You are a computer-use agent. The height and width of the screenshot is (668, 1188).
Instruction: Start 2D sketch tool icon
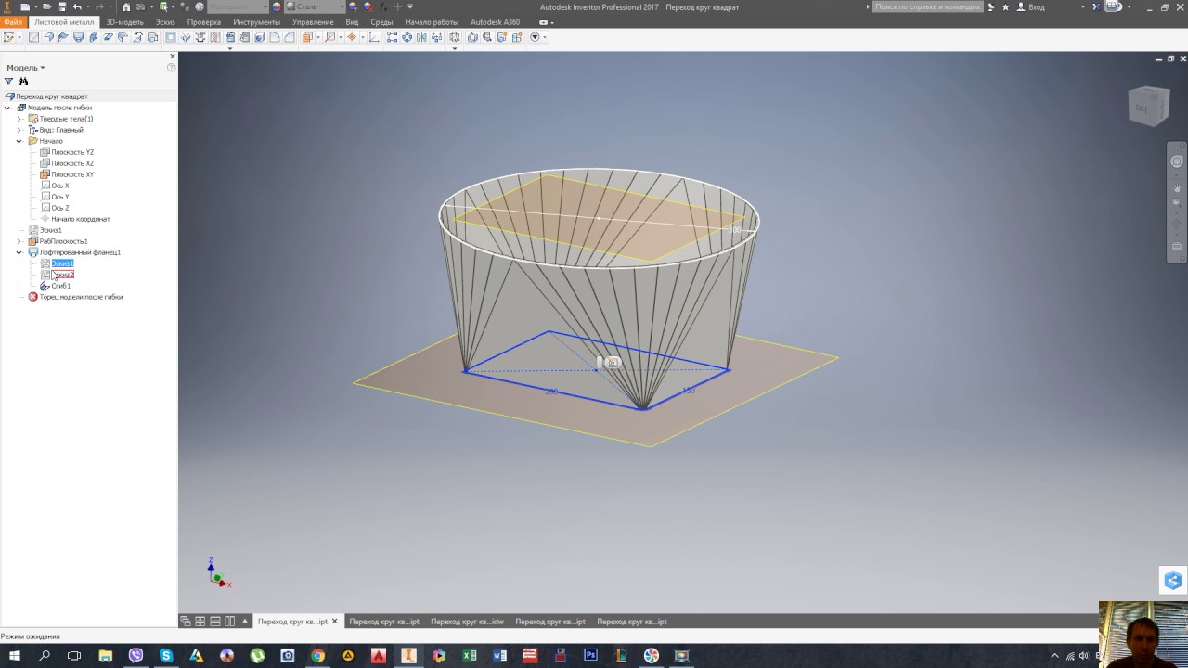point(9,37)
